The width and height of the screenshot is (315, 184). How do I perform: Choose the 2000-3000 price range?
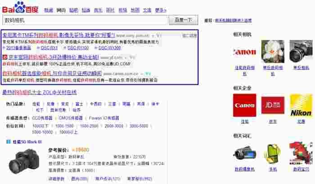tap(114, 126)
